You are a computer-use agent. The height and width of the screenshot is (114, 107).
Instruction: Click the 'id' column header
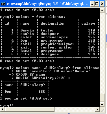click(7, 24)
